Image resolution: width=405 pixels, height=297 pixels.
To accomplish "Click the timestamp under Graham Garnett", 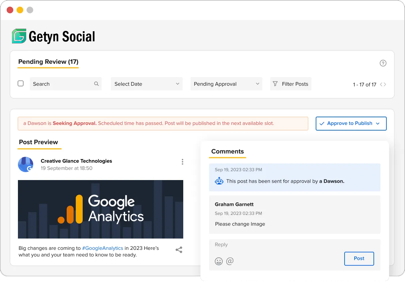I will click(x=238, y=213).
